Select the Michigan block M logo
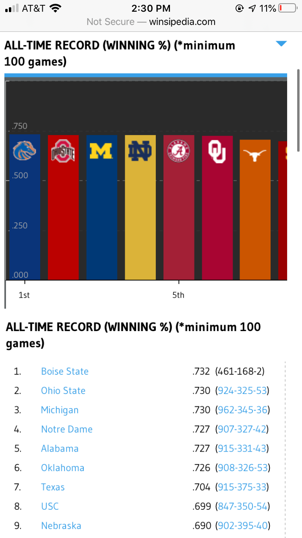This screenshot has height=538, width=302. pyautogui.click(x=101, y=151)
